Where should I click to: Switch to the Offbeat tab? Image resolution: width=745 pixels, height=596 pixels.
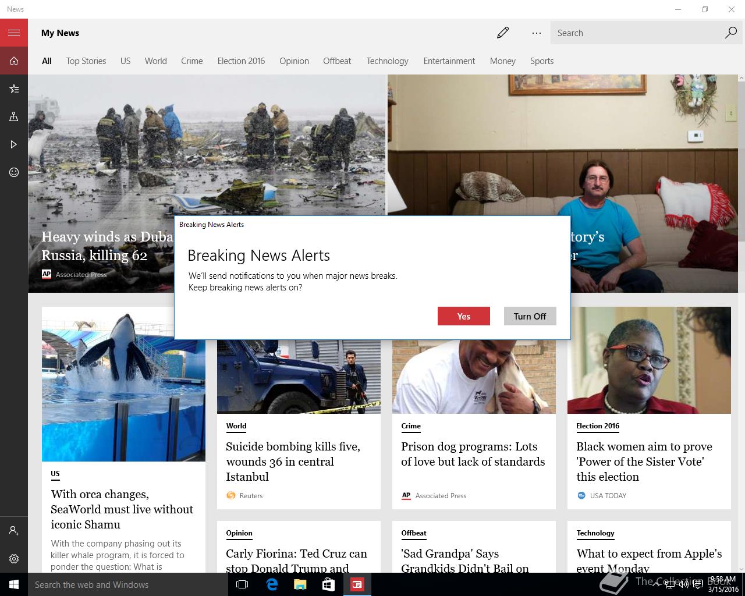[x=337, y=61]
